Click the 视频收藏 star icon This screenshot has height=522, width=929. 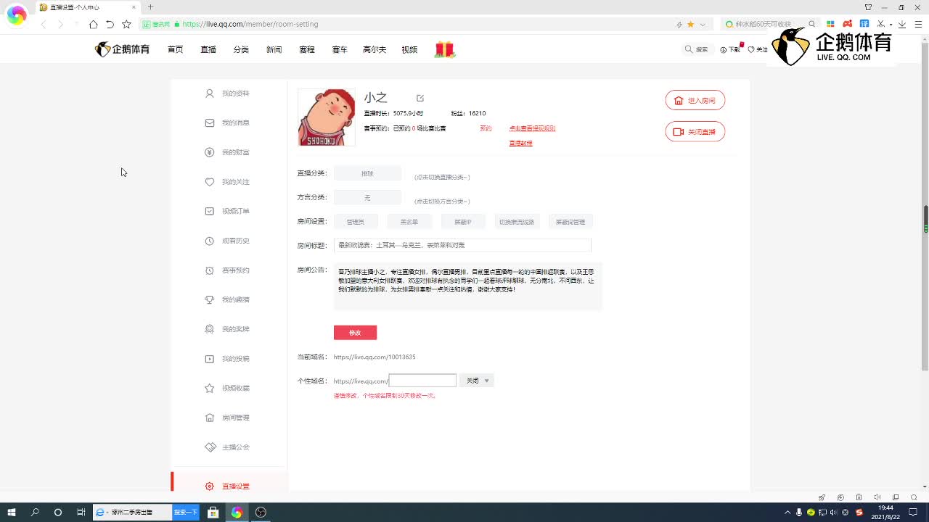[x=210, y=388]
